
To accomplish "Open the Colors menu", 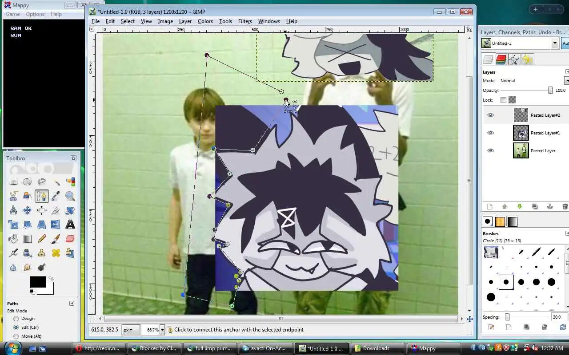I will (205, 21).
